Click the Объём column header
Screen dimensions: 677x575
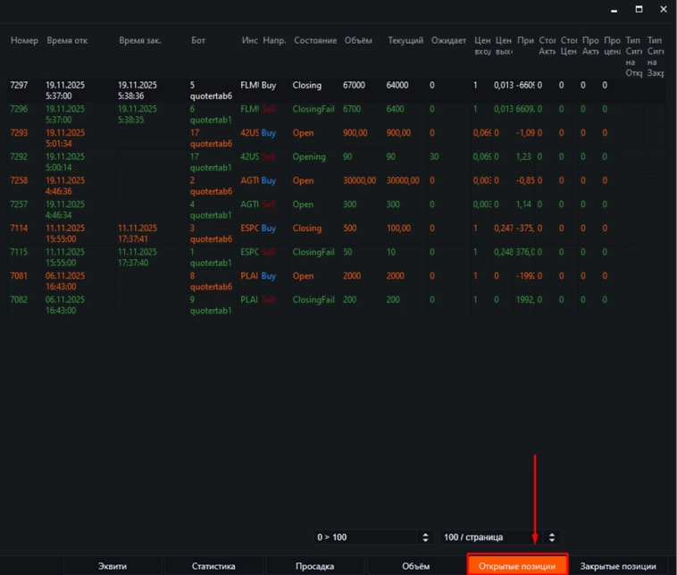tap(357, 41)
